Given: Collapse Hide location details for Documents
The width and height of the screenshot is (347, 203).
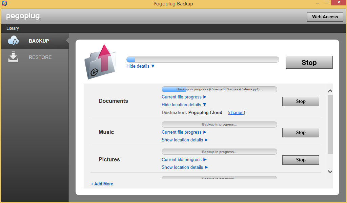Looking at the screenshot, I should pyautogui.click(x=184, y=105).
